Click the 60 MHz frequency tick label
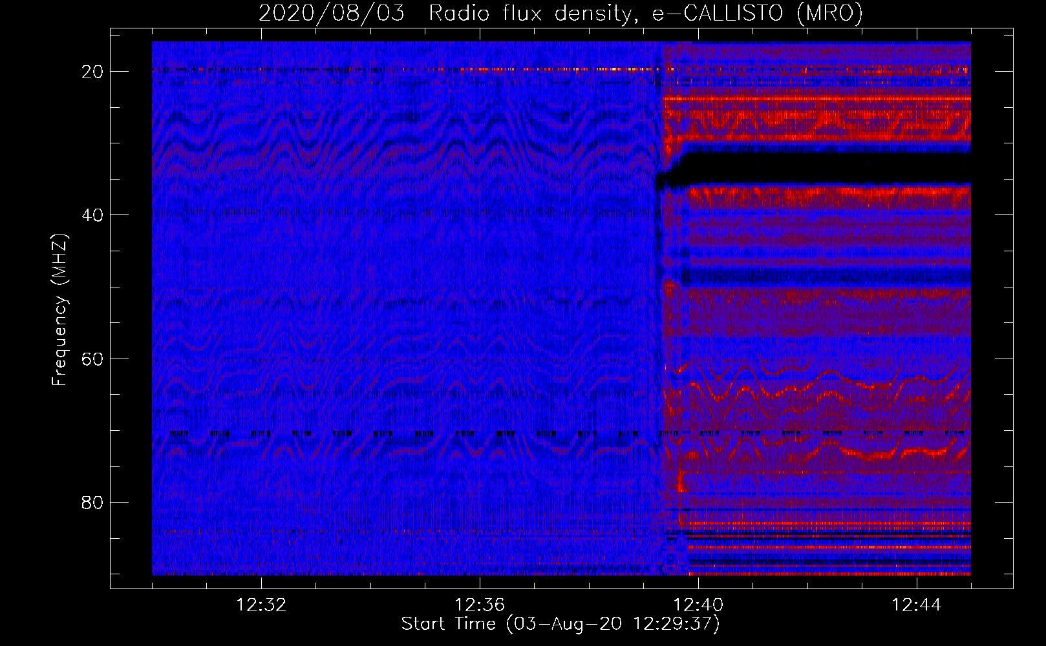This screenshot has height=646, width=1046. (x=92, y=359)
